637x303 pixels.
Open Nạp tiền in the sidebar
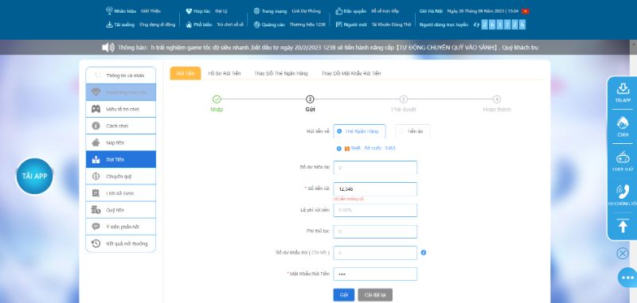[121, 143]
